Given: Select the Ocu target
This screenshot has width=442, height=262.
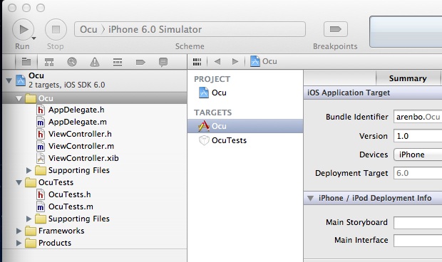Looking at the screenshot, I should pos(245,126).
